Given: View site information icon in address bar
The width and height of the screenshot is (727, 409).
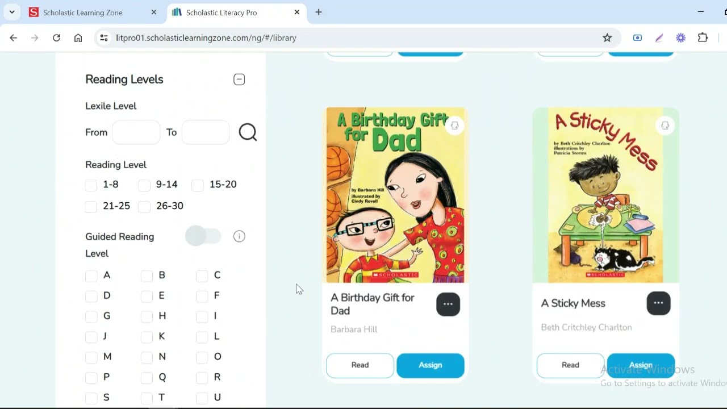Looking at the screenshot, I should [x=103, y=38].
